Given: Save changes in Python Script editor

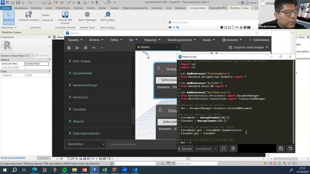Looking at the screenshot, I should 281,148.
